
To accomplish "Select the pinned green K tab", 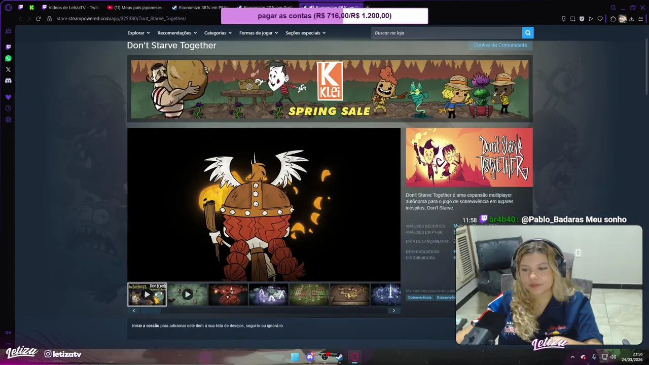I will point(32,8).
